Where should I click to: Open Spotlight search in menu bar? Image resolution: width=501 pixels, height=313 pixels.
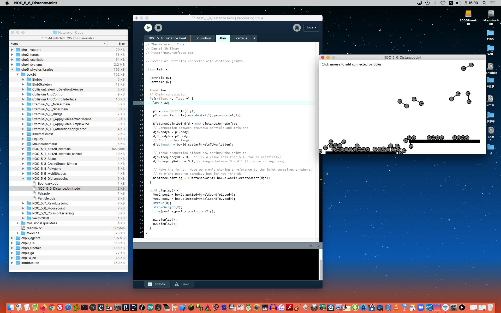484,3
